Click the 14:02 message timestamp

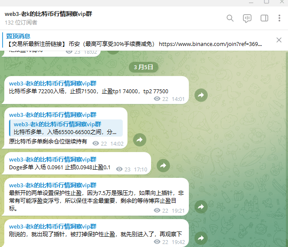(117, 143)
